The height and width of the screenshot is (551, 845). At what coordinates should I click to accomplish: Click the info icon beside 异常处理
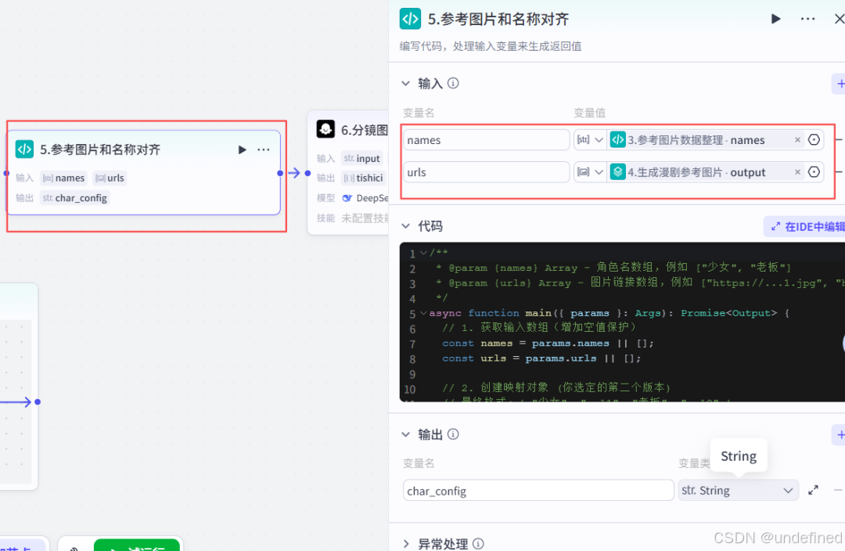coord(478,542)
